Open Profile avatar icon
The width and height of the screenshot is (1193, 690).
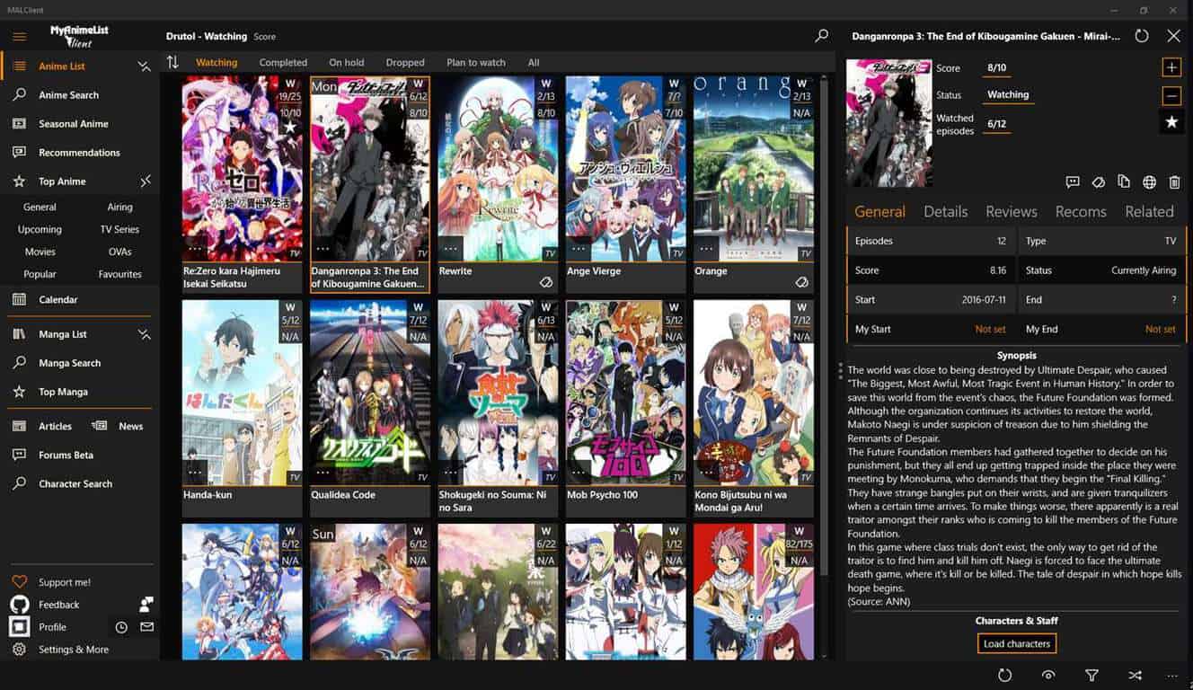point(19,627)
